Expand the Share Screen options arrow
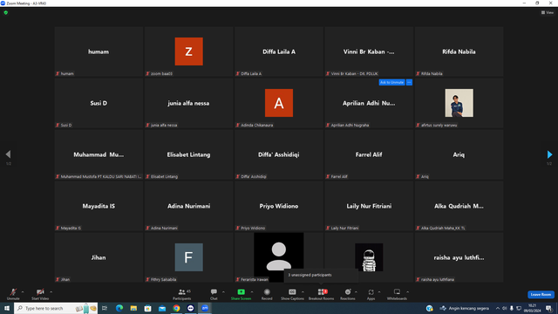Screen dimensions: 558x314 tap(252, 292)
